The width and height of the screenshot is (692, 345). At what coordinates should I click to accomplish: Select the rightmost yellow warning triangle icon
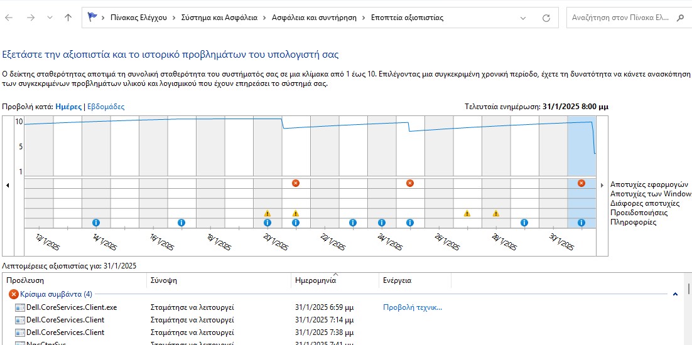click(x=495, y=213)
